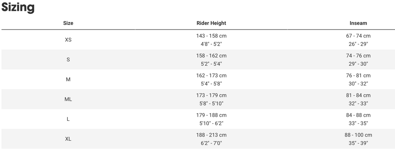Click the Inseam column header

[x=358, y=23]
